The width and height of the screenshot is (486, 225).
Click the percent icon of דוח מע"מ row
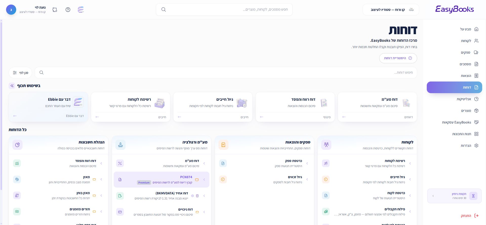point(120,163)
